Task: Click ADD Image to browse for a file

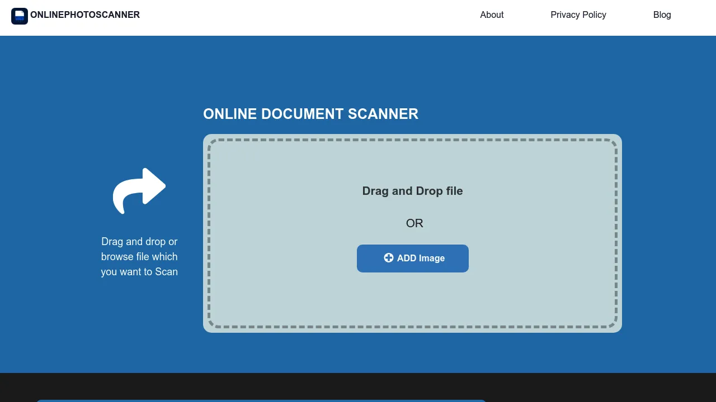Action: click(413, 258)
